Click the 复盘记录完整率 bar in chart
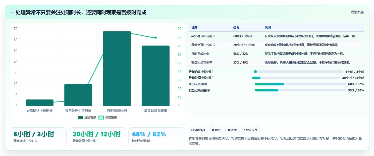The image size is (374, 156). [x=155, y=76]
